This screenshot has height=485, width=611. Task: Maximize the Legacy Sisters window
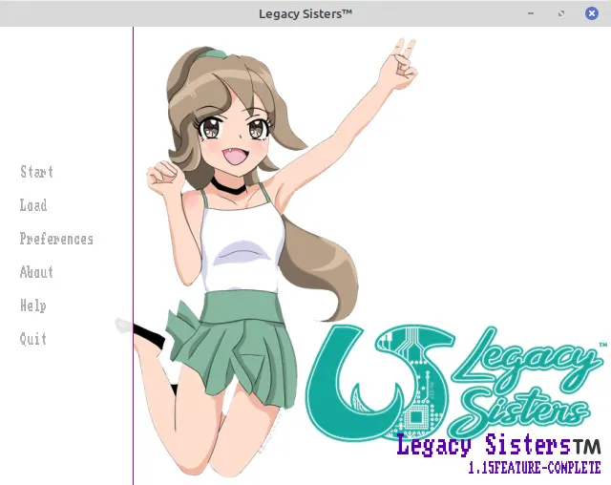coord(561,13)
